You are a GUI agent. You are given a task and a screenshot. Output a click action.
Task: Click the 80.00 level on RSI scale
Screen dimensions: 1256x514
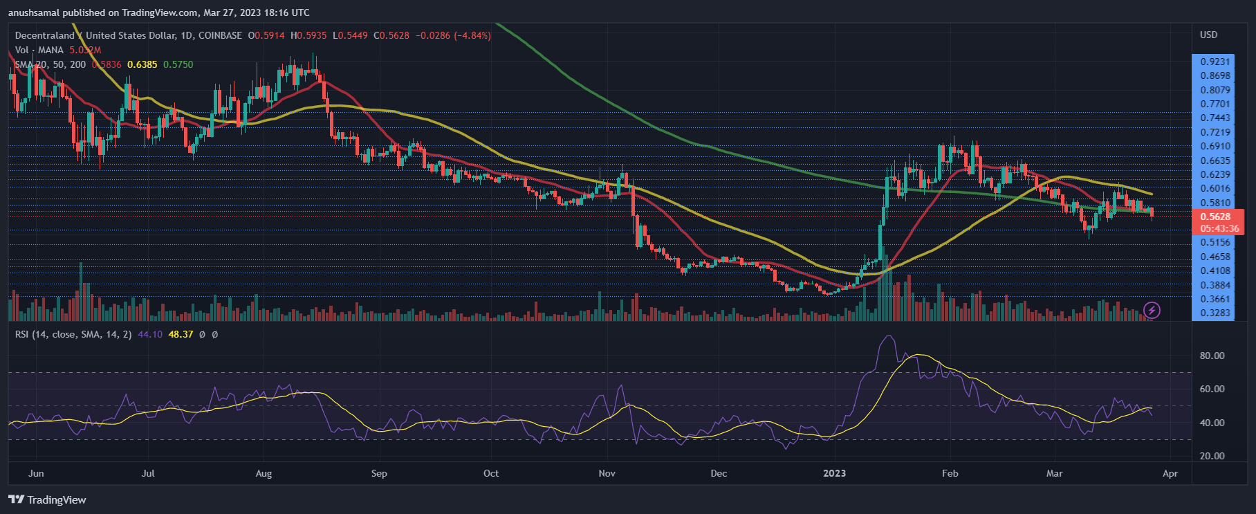(1212, 356)
